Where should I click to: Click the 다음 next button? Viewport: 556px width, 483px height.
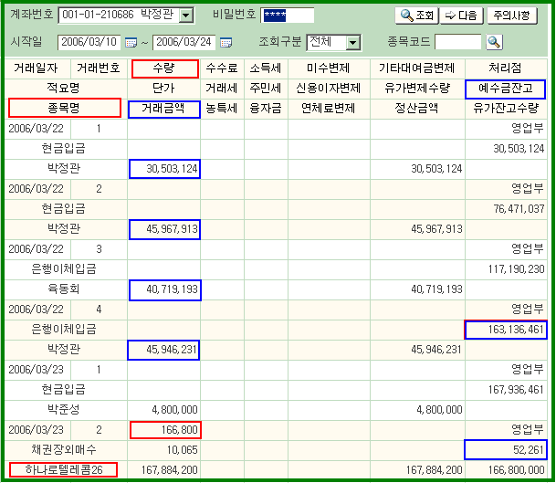tap(462, 16)
